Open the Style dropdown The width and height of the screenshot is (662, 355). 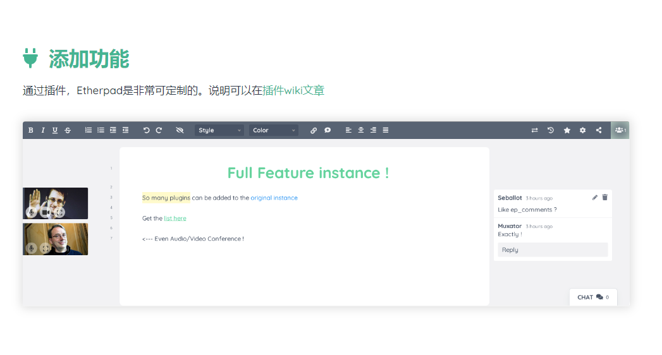point(219,130)
